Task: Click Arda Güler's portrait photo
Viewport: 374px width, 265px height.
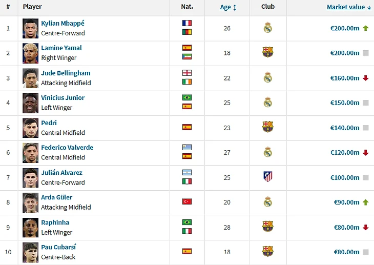Action: [x=30, y=202]
